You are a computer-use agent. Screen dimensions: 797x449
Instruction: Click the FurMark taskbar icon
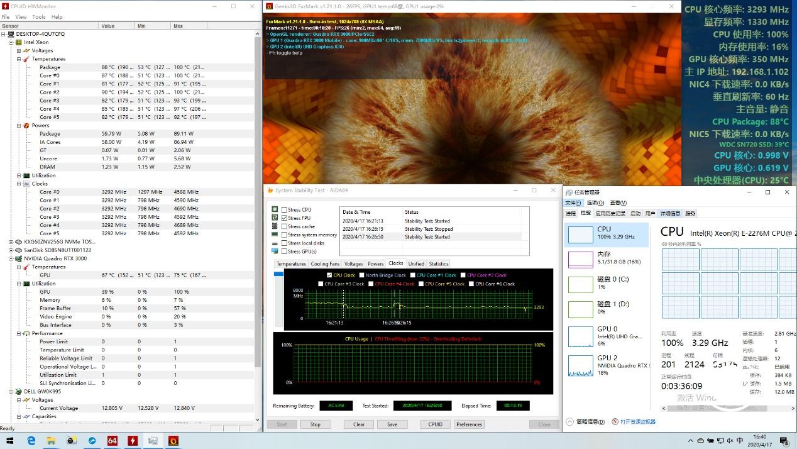tap(173, 441)
